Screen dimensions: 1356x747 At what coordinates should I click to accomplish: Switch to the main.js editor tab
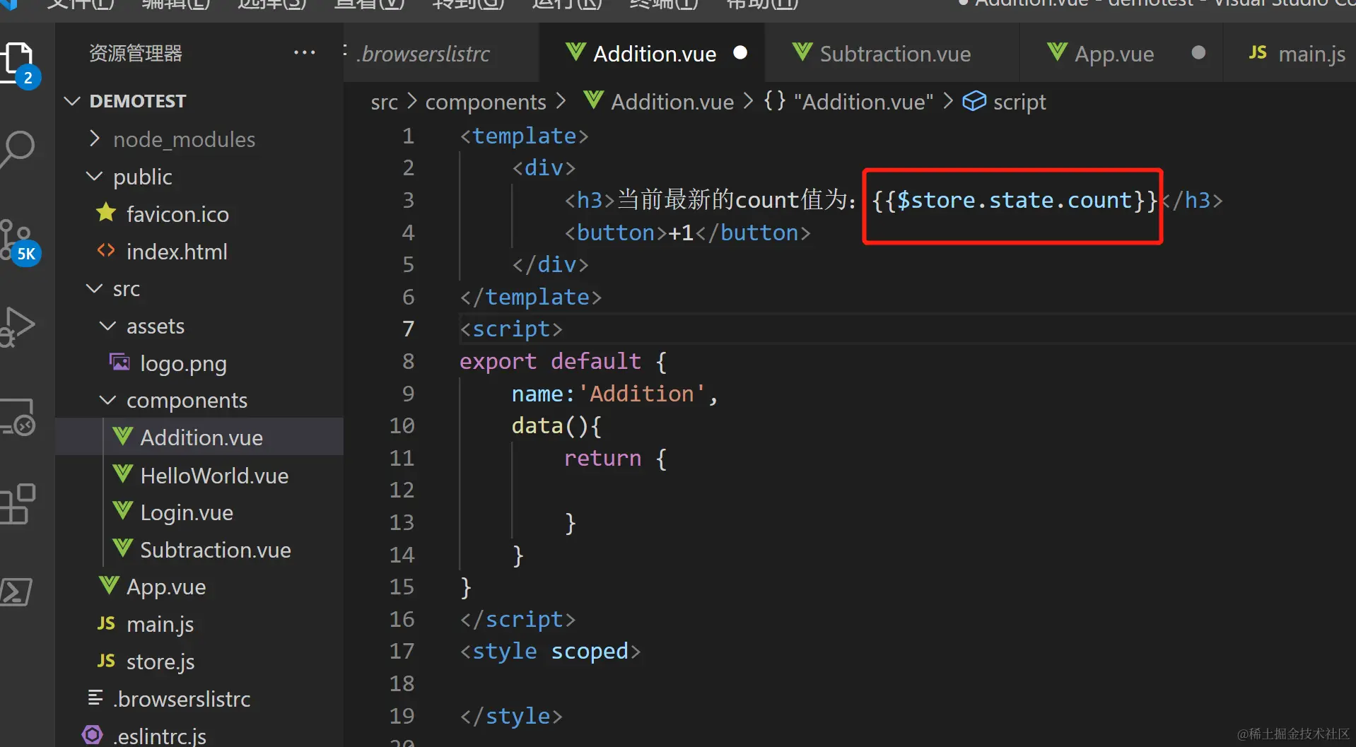pyautogui.click(x=1290, y=53)
